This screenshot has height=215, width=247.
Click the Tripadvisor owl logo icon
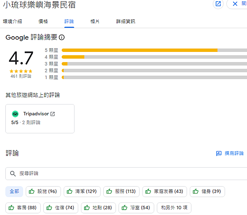pyautogui.click(x=15, y=114)
